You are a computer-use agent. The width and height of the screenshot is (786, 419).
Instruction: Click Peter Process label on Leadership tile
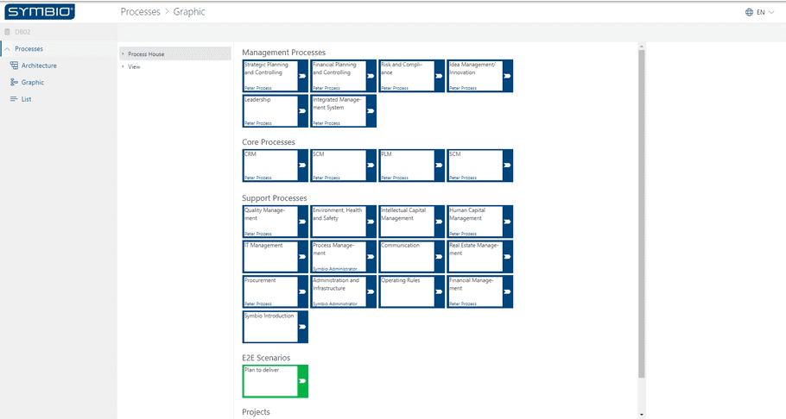click(258, 123)
